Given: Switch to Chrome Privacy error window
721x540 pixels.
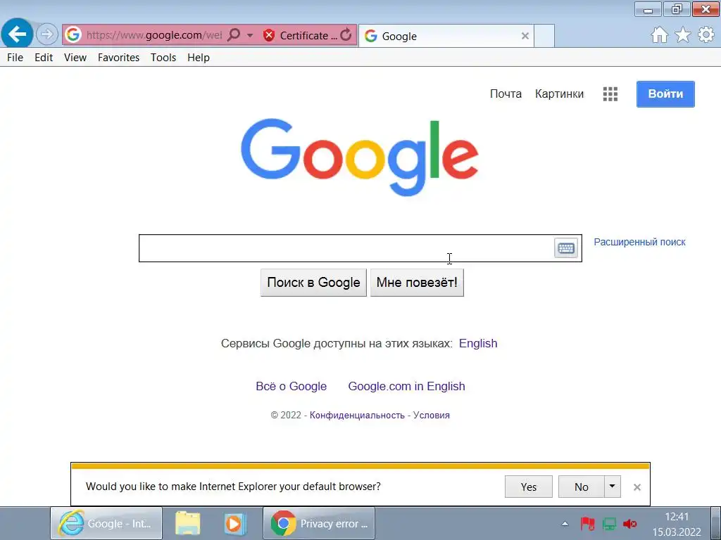Looking at the screenshot, I should tap(319, 523).
